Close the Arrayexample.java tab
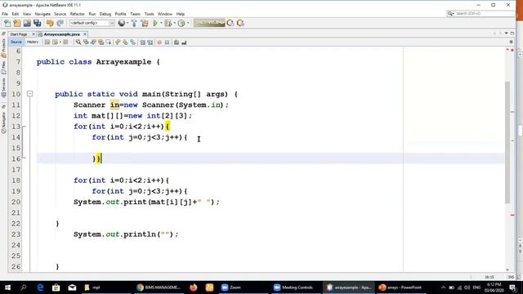 pyautogui.click(x=85, y=34)
